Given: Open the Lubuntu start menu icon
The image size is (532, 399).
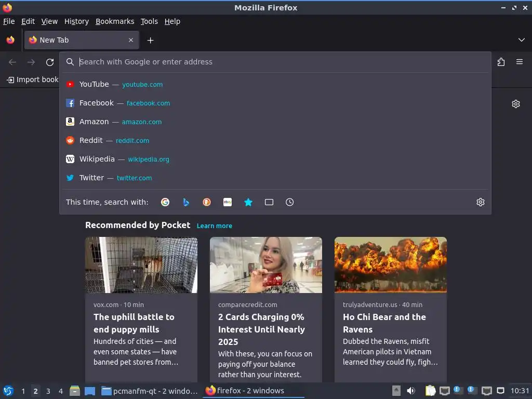Looking at the screenshot, I should pyautogui.click(x=8, y=391).
